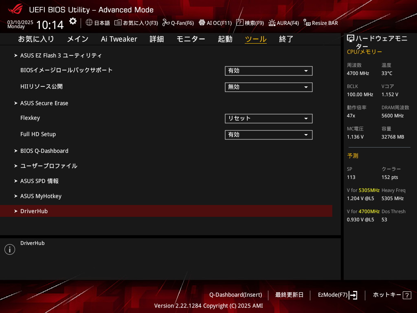Image resolution: width=417 pixels, height=313 pixels.
Task: Click Q-Dashboard(Insert) at the bottom
Action: point(236,295)
